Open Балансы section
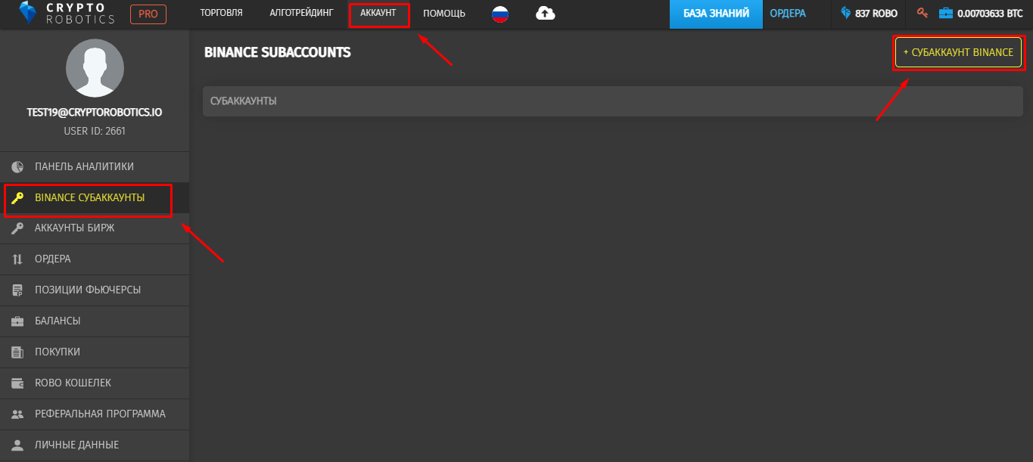The height and width of the screenshot is (462, 1033). [95, 321]
